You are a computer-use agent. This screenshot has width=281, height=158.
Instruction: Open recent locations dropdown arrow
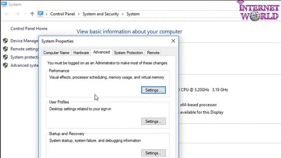coord(25,14)
